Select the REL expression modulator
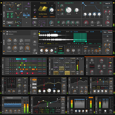The image size is (115, 115). point(8,17)
